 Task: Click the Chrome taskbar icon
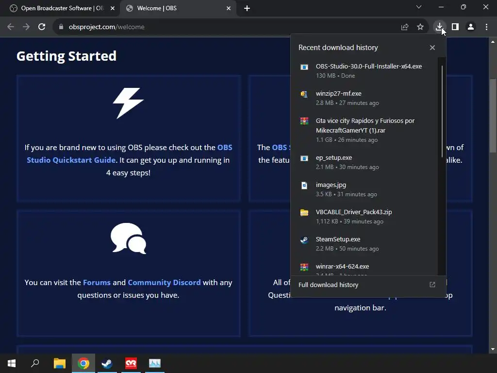click(83, 363)
